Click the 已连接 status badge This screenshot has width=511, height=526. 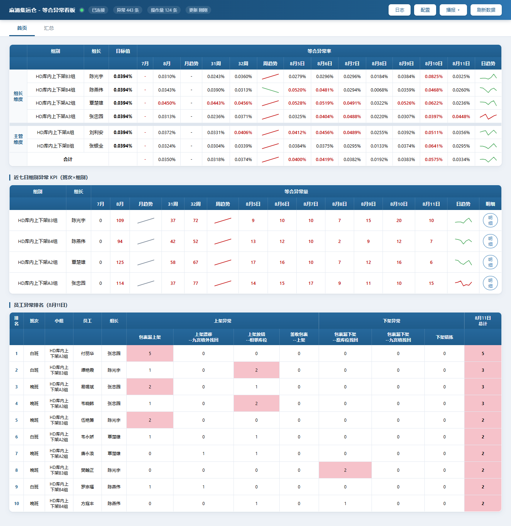pyautogui.click(x=98, y=10)
